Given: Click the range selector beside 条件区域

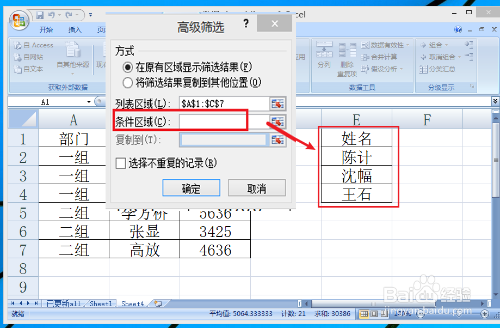Looking at the screenshot, I should (x=277, y=120).
